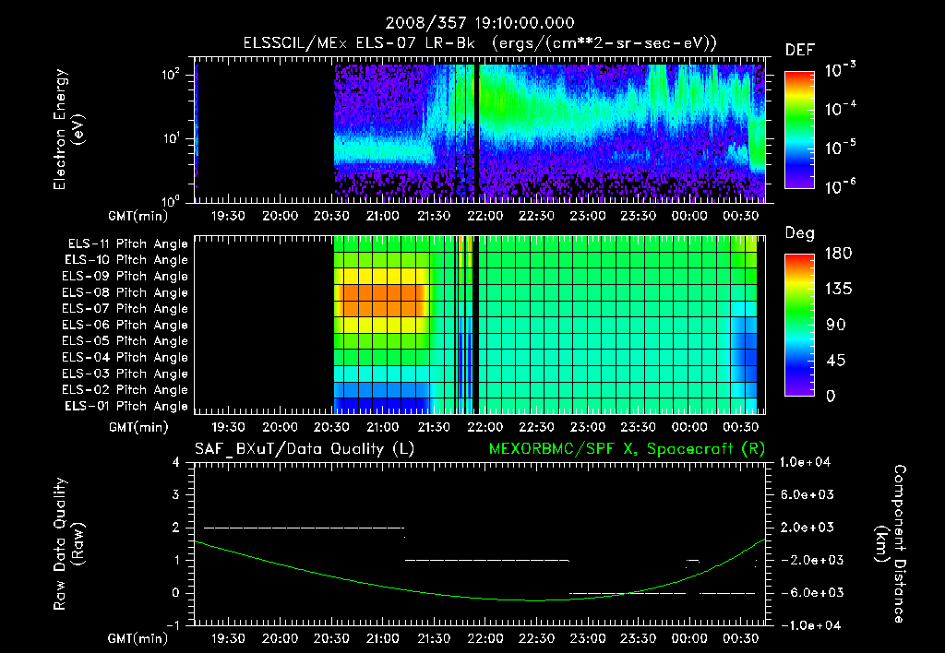Click the "Deg" colorbar heading
The width and height of the screenshot is (945, 653).
point(799,233)
